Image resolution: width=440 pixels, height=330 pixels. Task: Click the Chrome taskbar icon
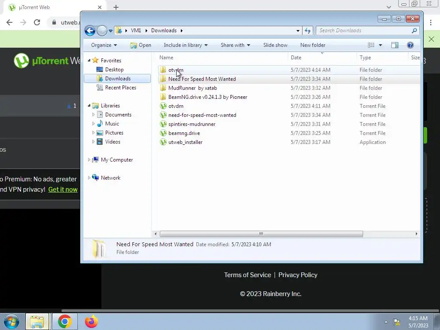pos(64,321)
